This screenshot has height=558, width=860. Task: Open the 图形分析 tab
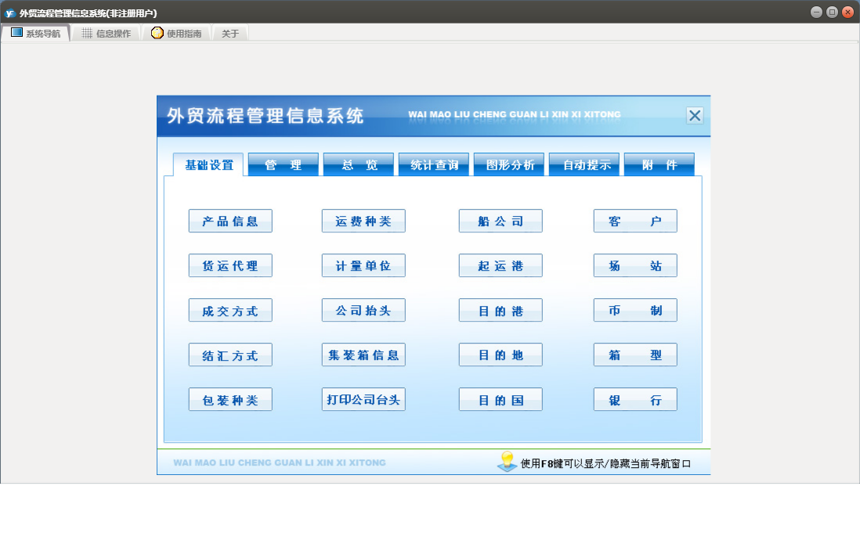tap(509, 164)
